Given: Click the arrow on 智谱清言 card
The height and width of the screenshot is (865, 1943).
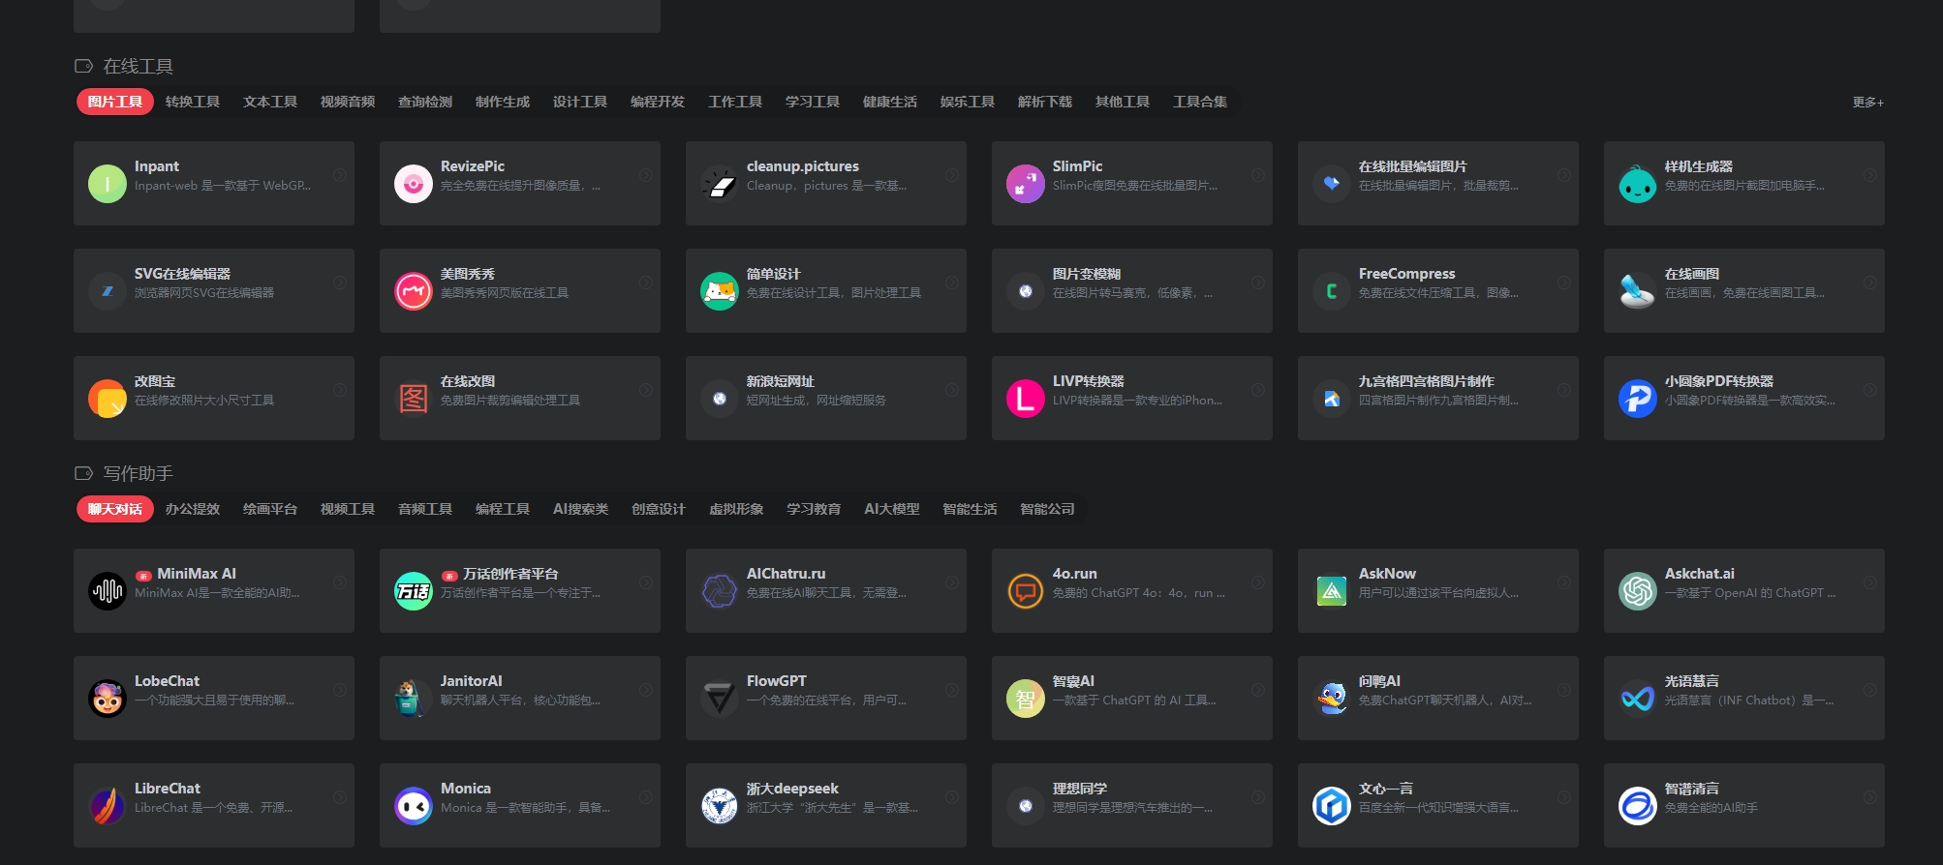Looking at the screenshot, I should click(x=1870, y=797).
